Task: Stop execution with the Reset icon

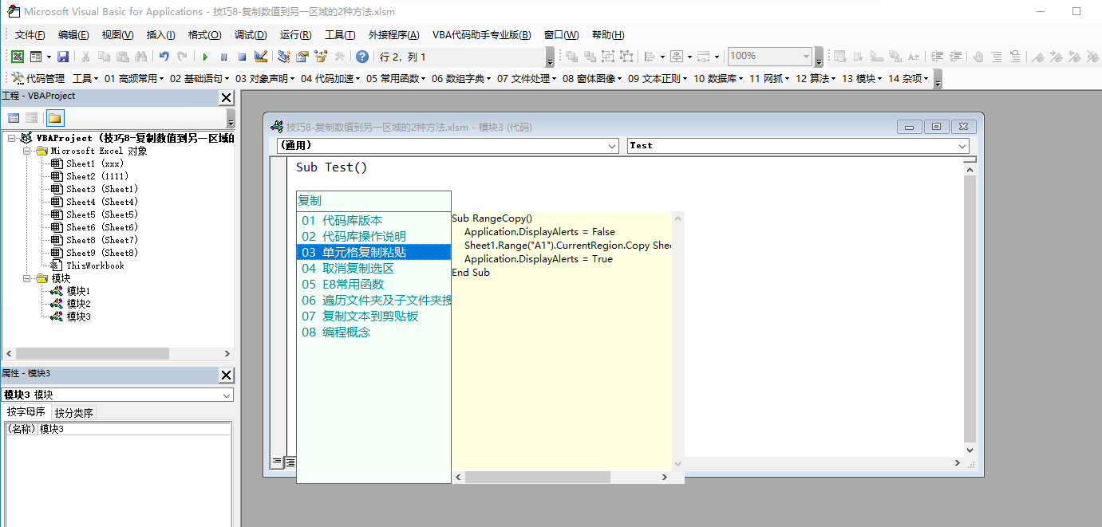Action: [x=242, y=57]
